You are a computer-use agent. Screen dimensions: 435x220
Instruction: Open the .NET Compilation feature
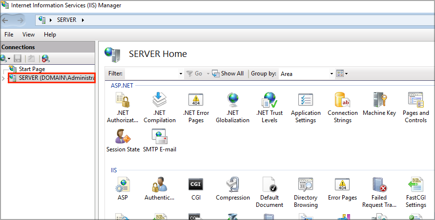coord(160,108)
